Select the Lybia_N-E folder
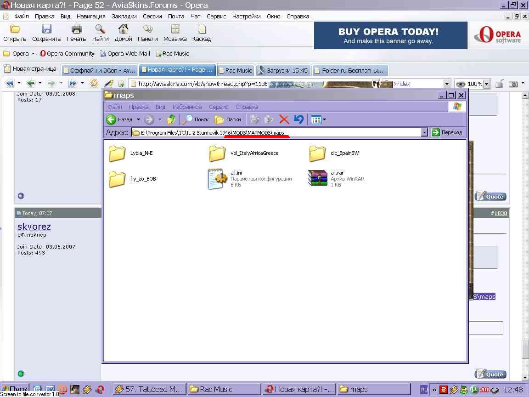This screenshot has height=397, width=529. point(131,153)
